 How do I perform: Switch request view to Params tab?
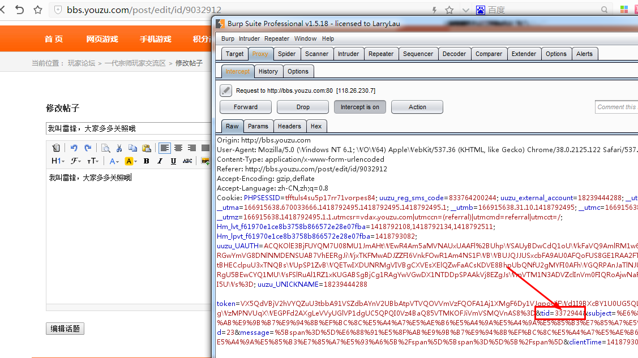[258, 126]
